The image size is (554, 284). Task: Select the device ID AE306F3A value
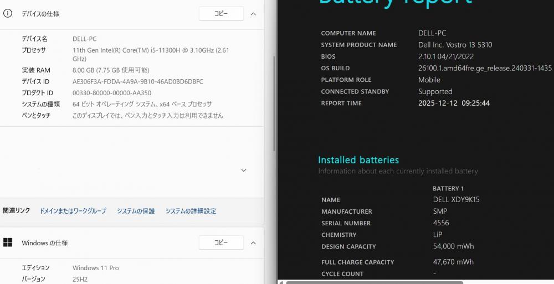(x=138, y=81)
